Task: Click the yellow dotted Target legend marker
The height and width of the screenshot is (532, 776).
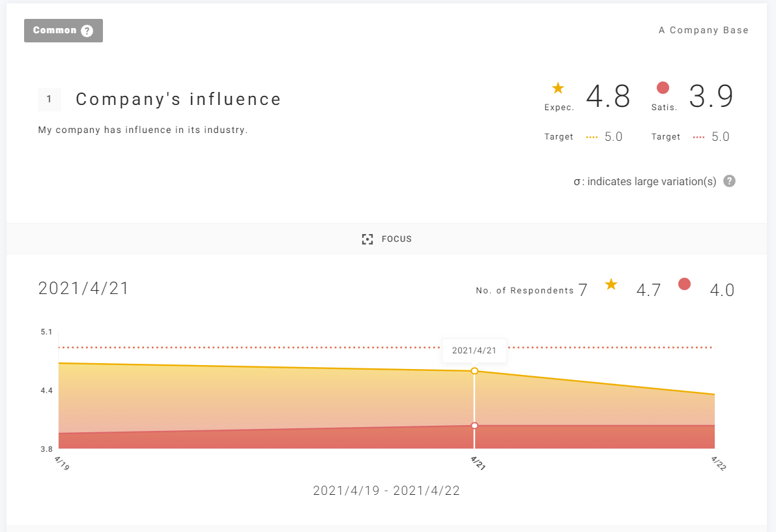Action: point(592,137)
